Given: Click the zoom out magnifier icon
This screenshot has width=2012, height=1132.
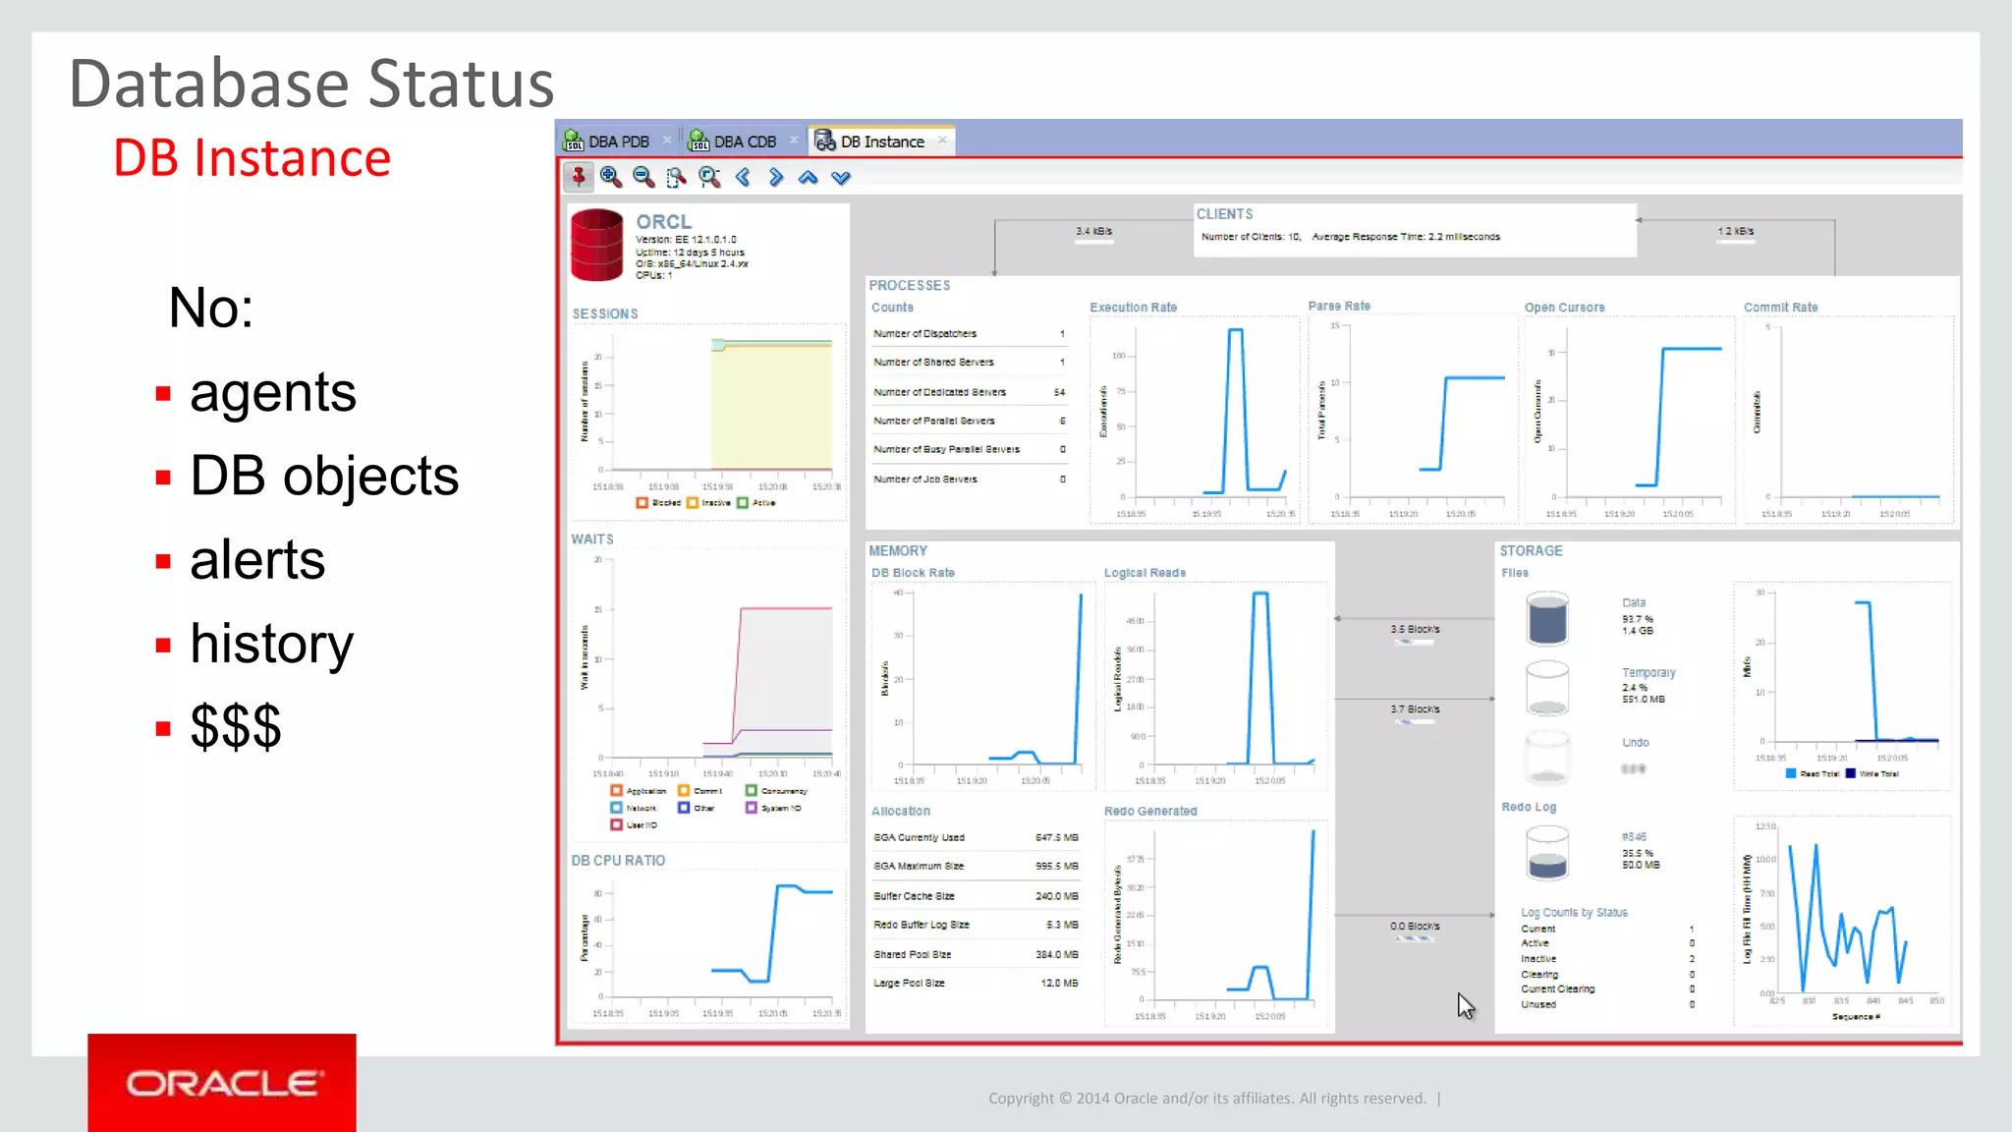Looking at the screenshot, I should tap(643, 177).
